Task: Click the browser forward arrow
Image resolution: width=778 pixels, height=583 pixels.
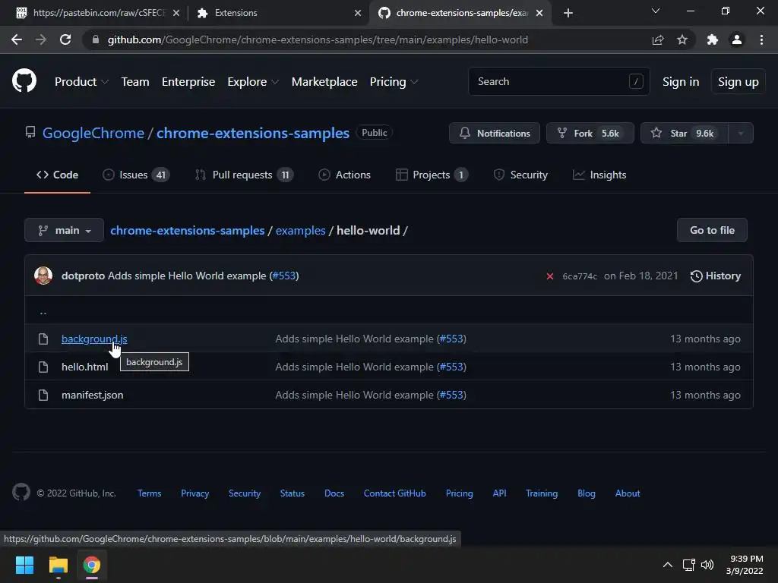Action: click(x=41, y=39)
